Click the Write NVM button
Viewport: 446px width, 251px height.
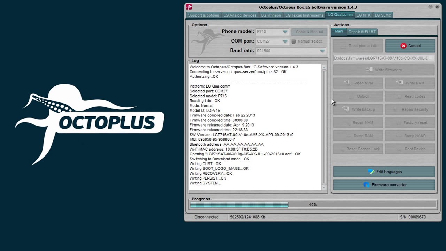[410, 83]
